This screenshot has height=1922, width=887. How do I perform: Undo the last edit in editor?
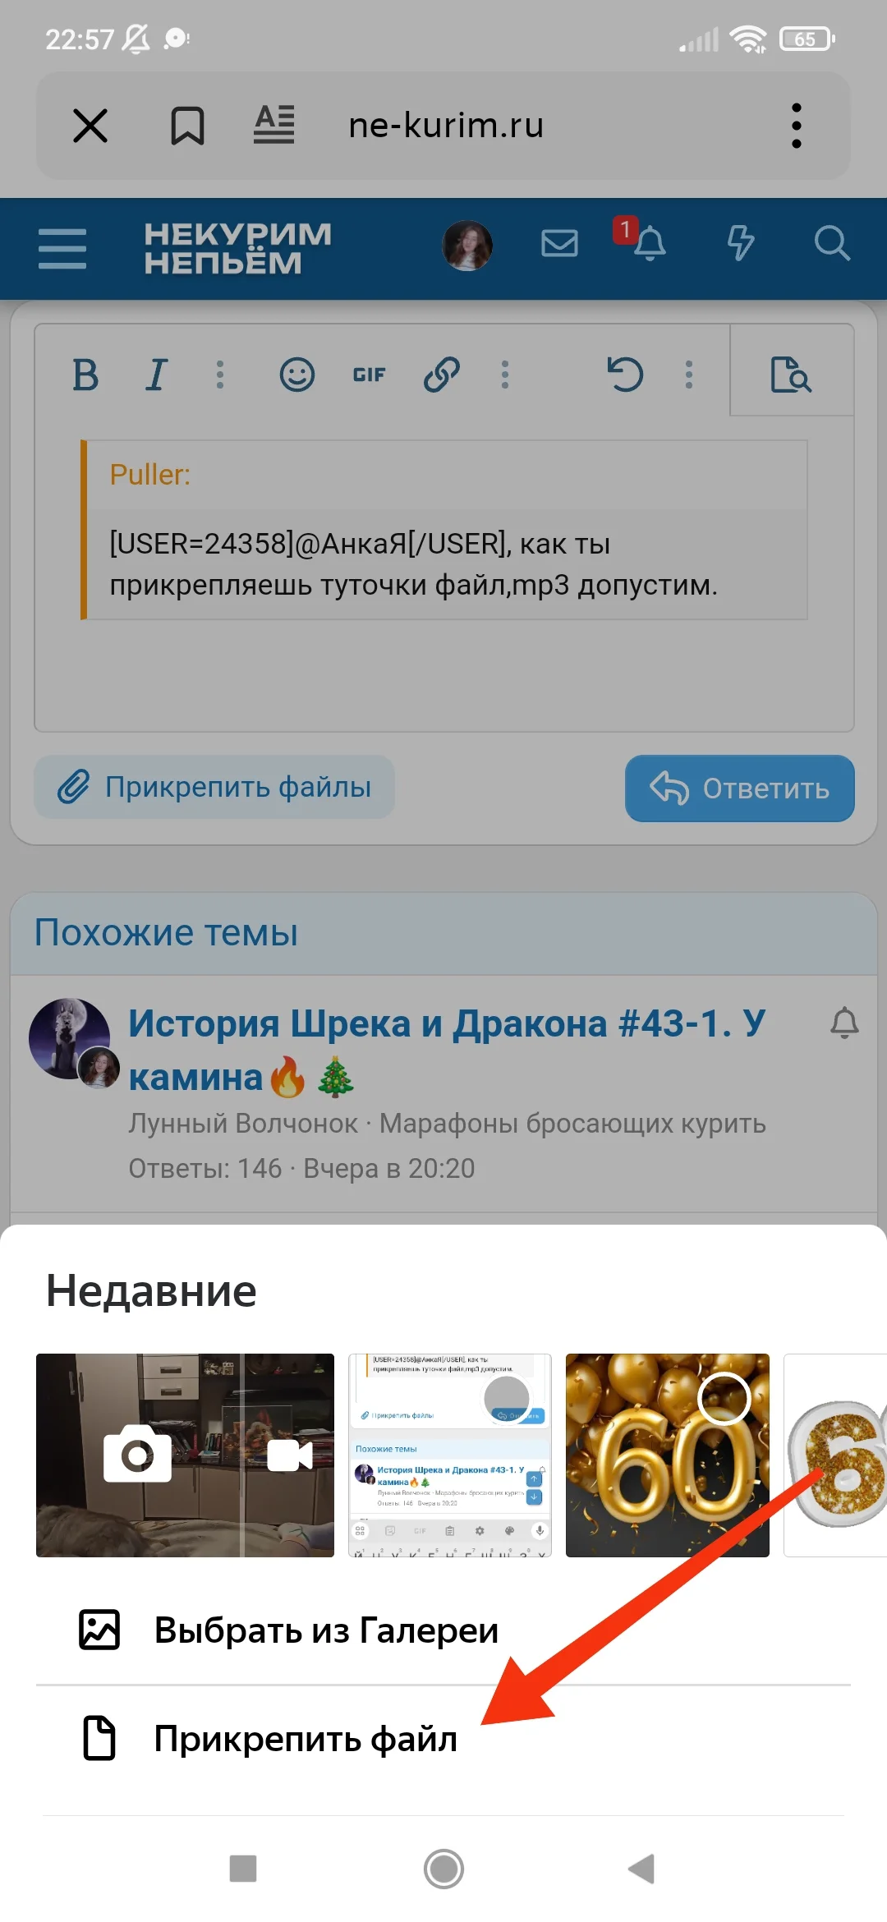[625, 375]
